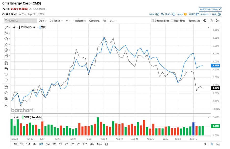The width and height of the screenshot is (230, 149).
Task: Open the 3-Month period dropdown
Action: (56, 21)
